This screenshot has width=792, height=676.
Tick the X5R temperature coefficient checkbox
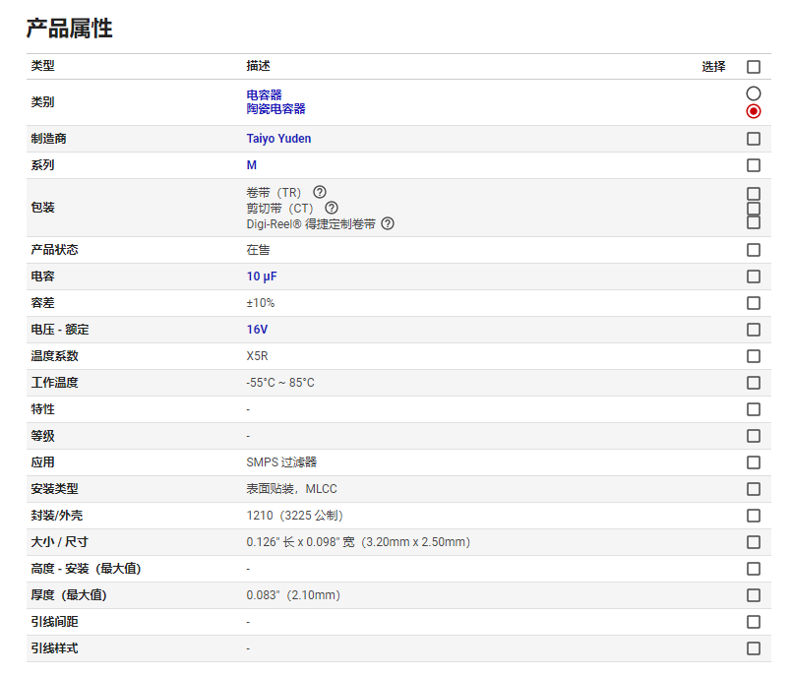pyautogui.click(x=753, y=356)
